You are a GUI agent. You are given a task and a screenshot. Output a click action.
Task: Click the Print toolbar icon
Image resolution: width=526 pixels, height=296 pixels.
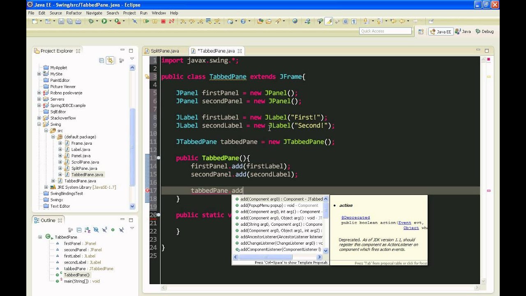[x=78, y=21]
